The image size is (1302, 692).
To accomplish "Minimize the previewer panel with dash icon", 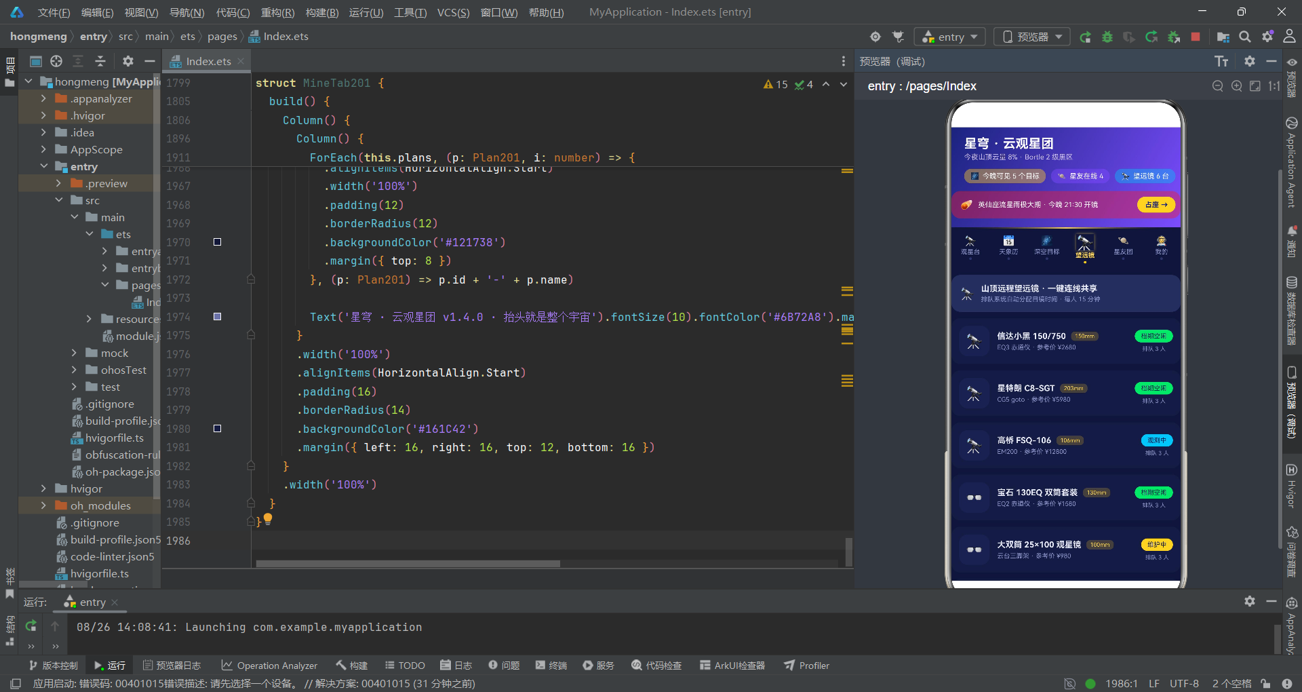I will 1271,62.
